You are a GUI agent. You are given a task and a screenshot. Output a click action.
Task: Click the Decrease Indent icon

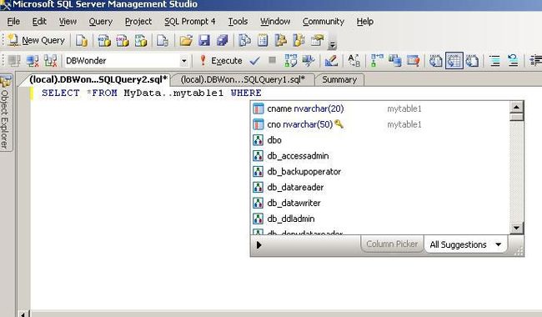[x=536, y=61]
